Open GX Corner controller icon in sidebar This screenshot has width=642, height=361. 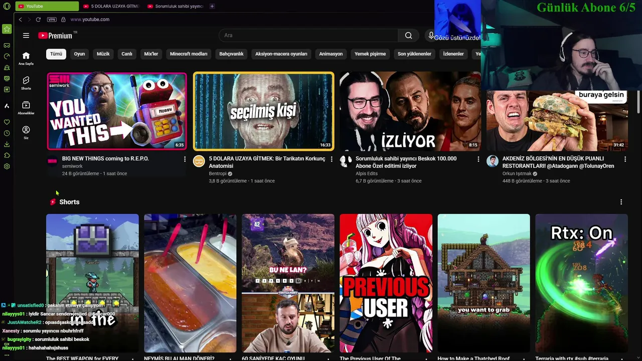[7, 45]
